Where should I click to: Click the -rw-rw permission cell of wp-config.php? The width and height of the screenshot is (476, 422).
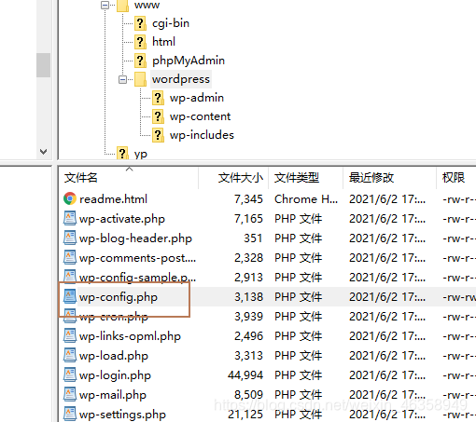tap(459, 297)
